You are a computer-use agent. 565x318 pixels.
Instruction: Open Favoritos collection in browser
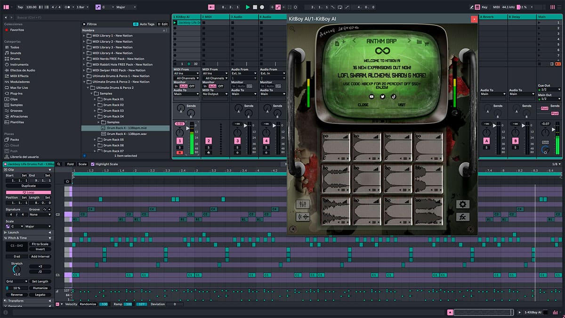(17, 30)
